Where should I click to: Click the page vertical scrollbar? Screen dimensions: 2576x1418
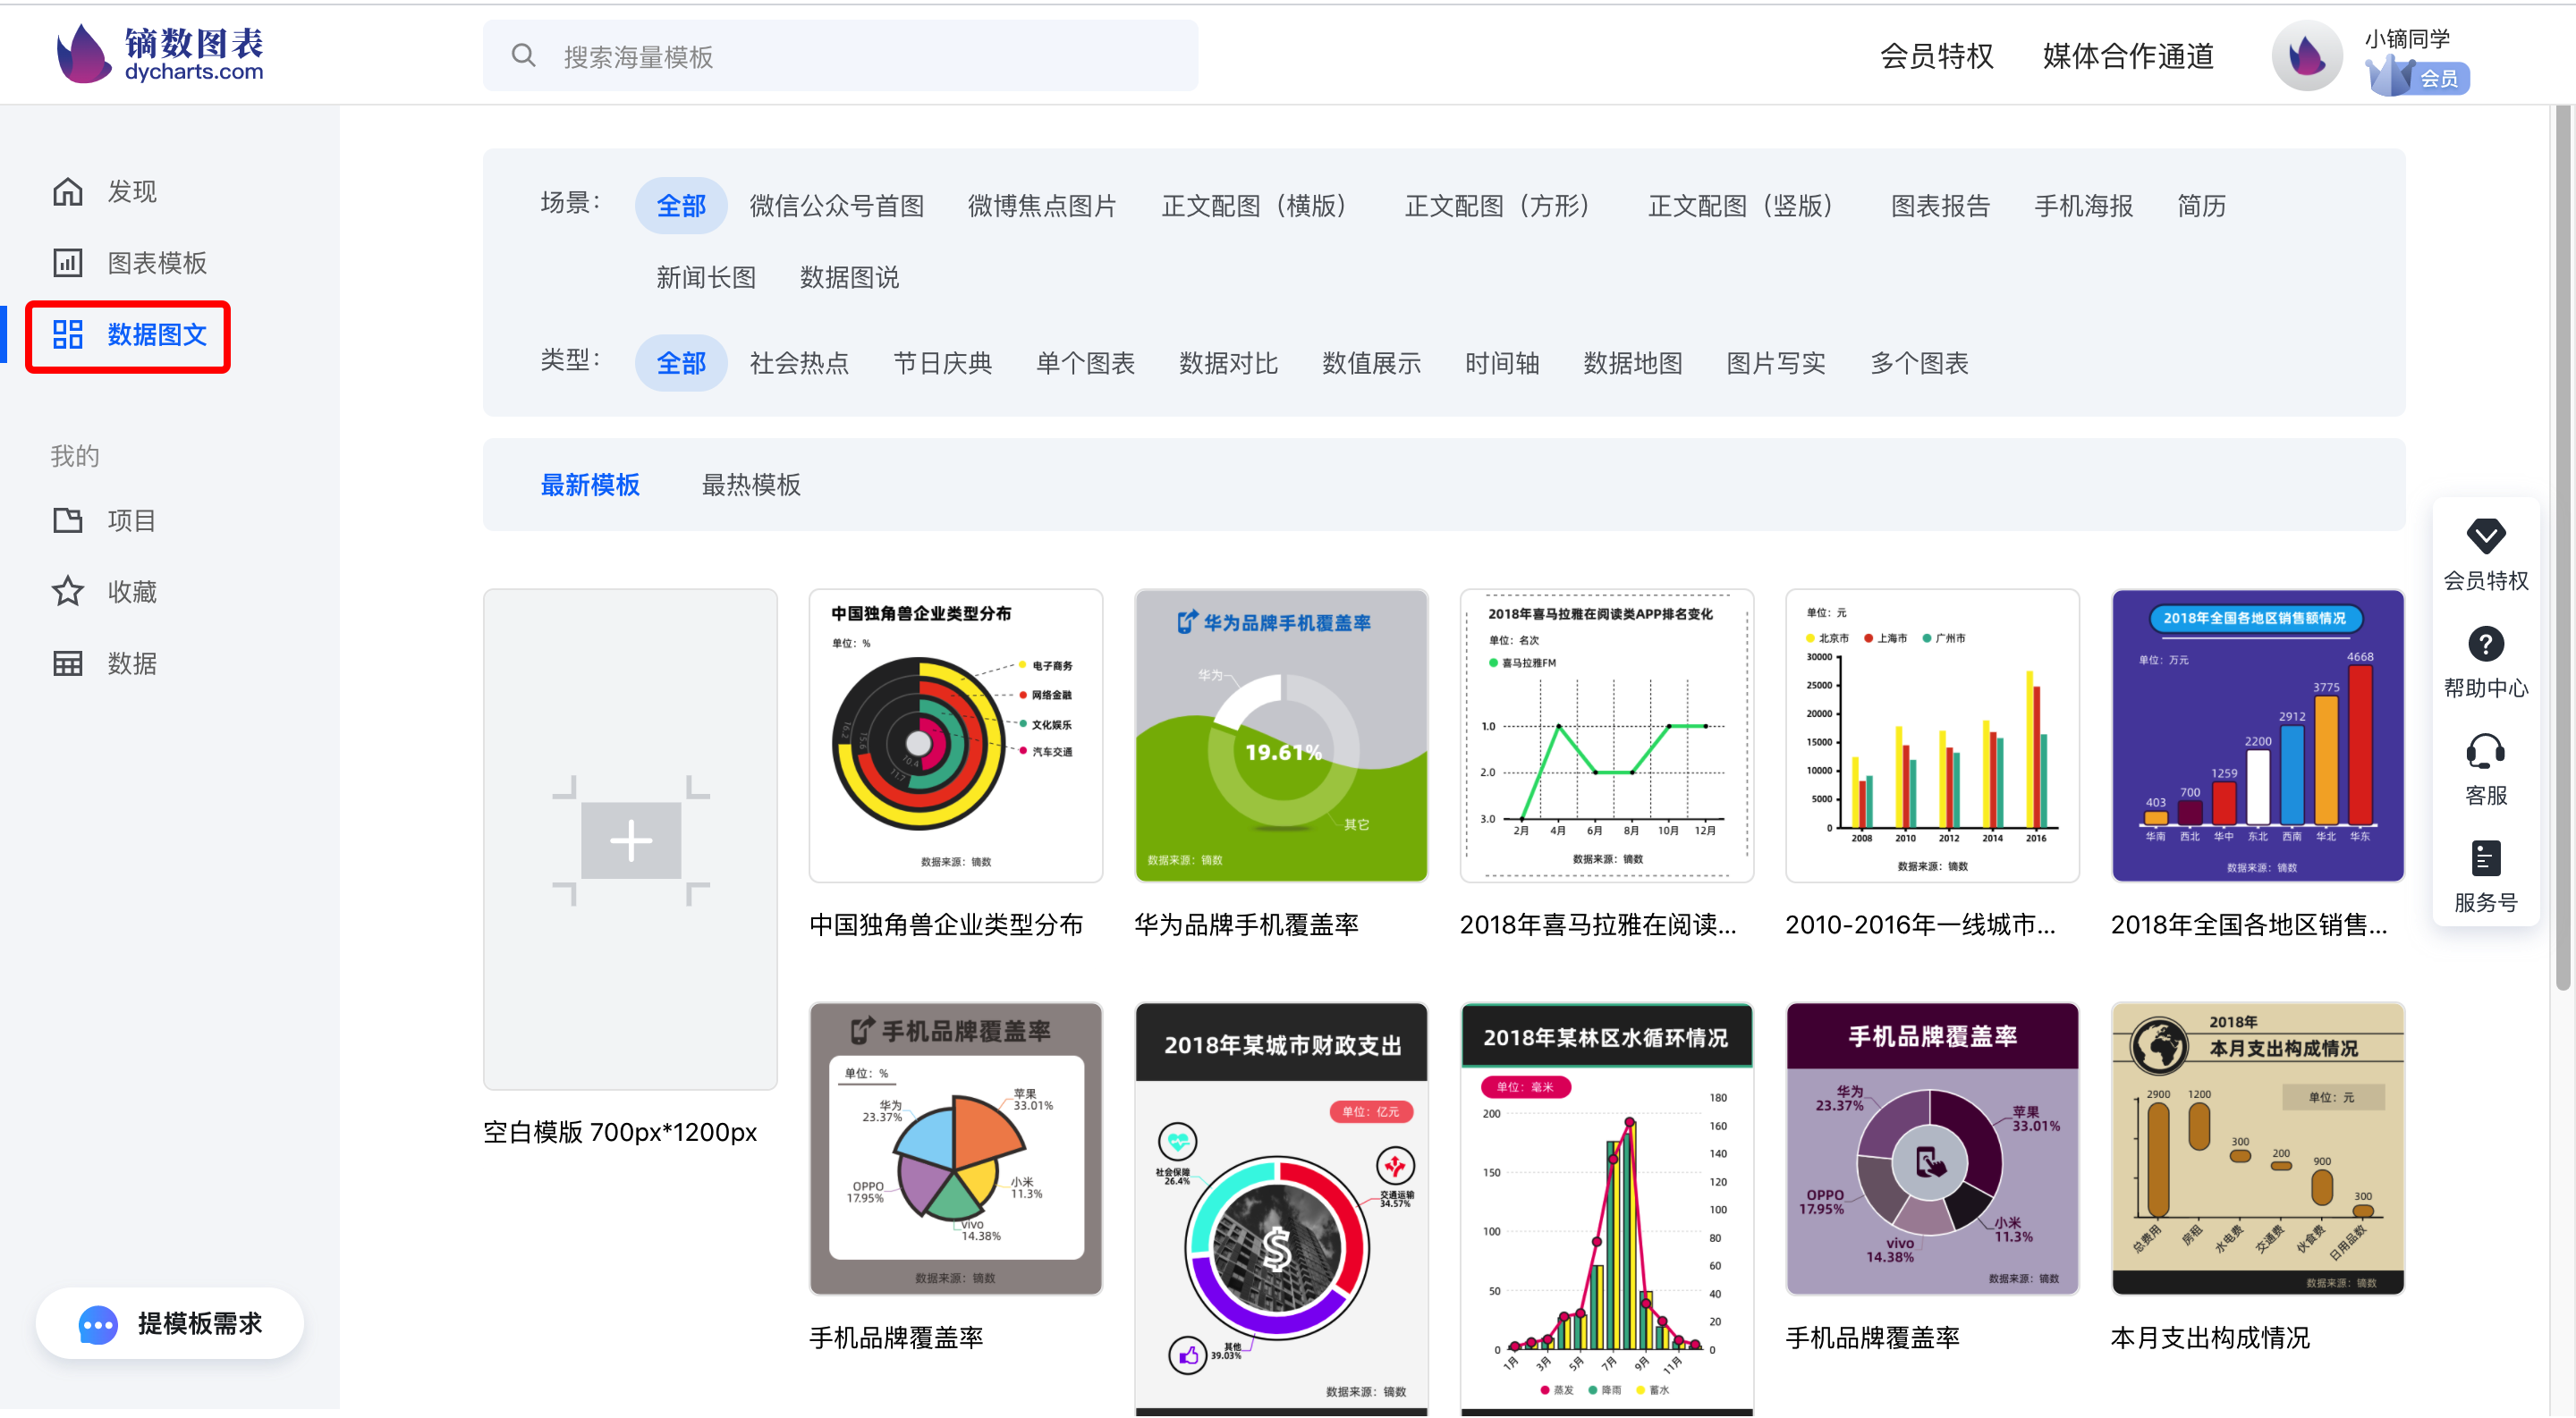click(2563, 547)
